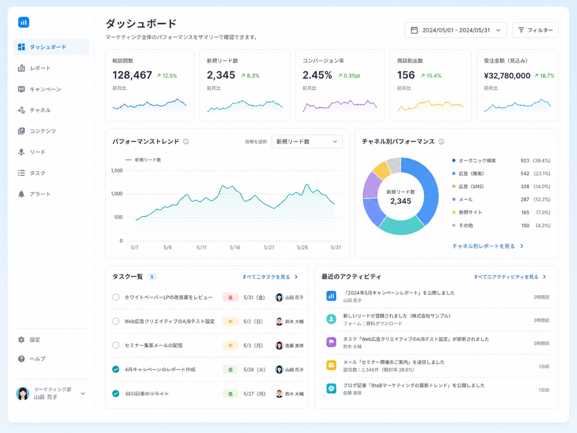Screen dimensions: 577x433
Task: Check the Web広告クリエイティブ task checkbox
Action: [116, 321]
